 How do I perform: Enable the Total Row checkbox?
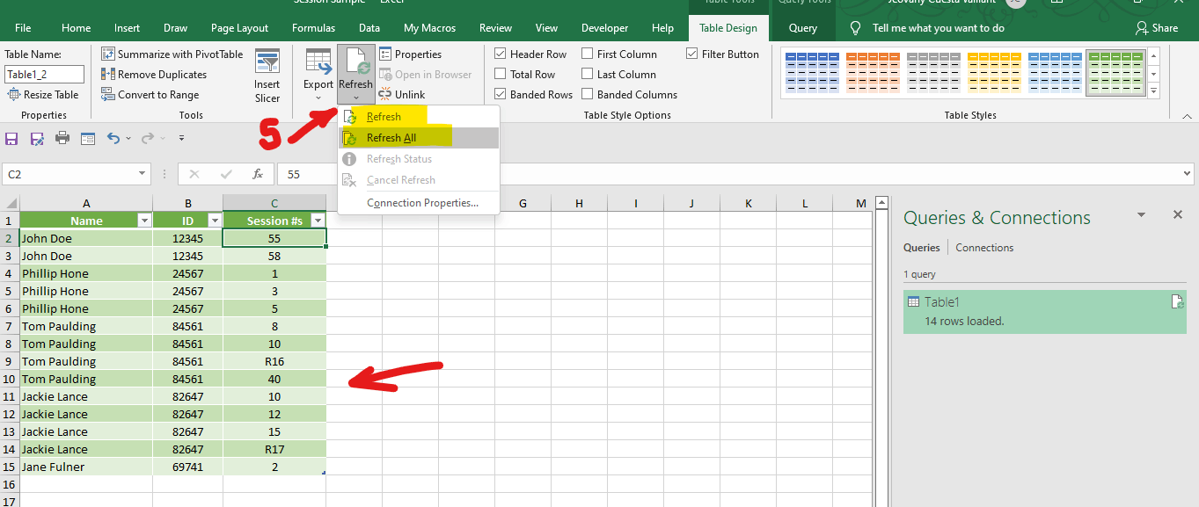click(x=501, y=75)
